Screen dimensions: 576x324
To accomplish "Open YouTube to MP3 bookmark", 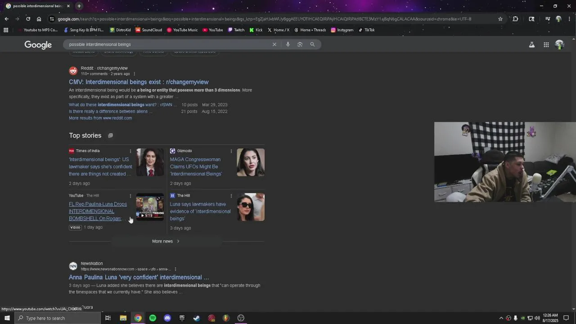I will pos(38,30).
